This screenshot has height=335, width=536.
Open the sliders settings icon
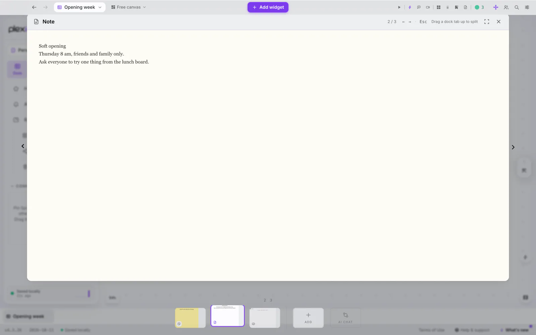pos(527,7)
